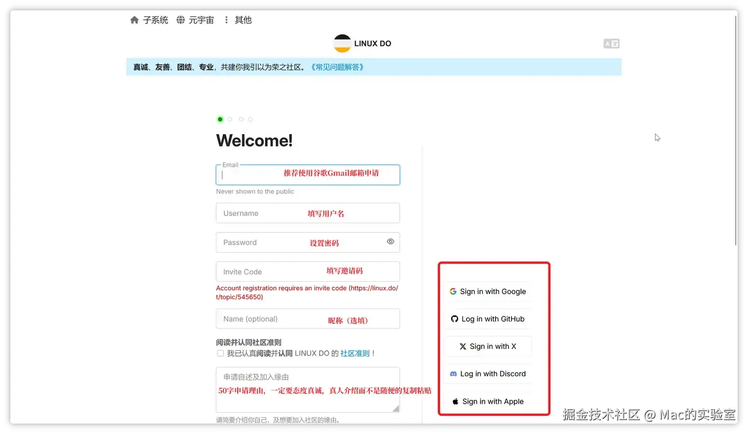Click the invite code requirement error text
The height and width of the screenshot is (434, 748).
tap(307, 293)
